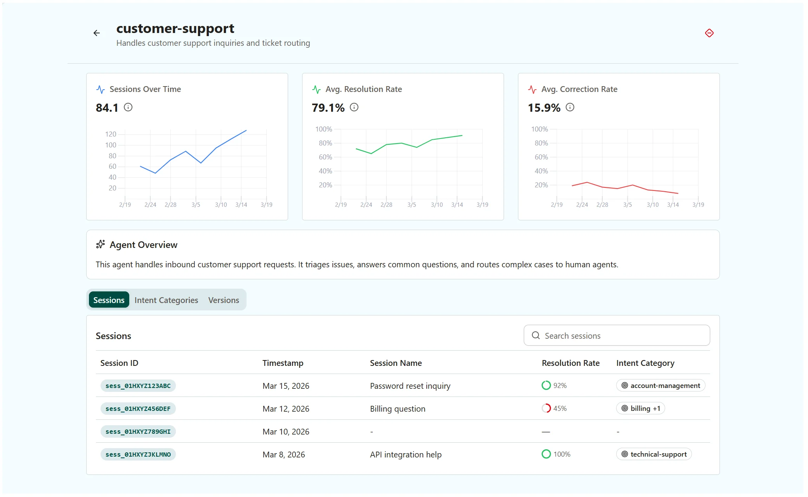This screenshot has width=808, height=497.
Task: Go back using the left arrow
Action: (97, 33)
